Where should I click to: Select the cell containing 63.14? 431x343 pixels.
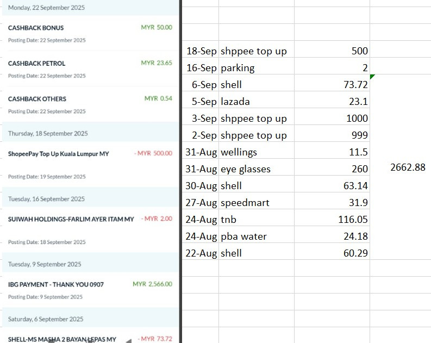(x=332, y=184)
